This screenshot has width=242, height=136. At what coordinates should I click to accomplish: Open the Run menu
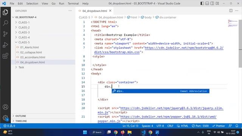click(62, 3)
